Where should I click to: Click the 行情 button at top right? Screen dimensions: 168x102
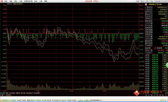pos(137,1)
